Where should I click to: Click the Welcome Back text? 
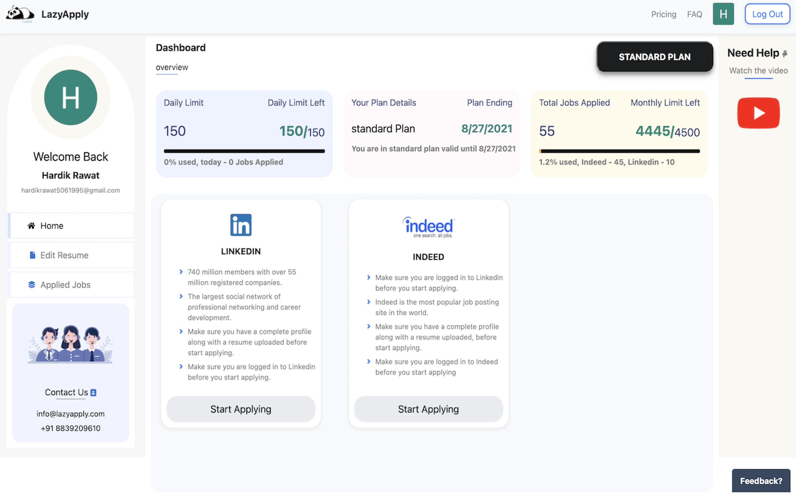click(71, 157)
